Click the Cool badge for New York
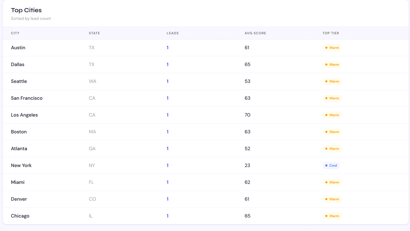This screenshot has width=410, height=231. pyautogui.click(x=331, y=165)
